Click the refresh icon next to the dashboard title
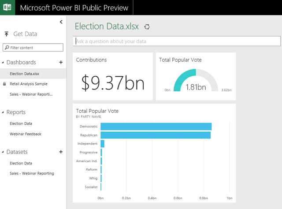Screen dimensions: 282x209 click(x=147, y=27)
